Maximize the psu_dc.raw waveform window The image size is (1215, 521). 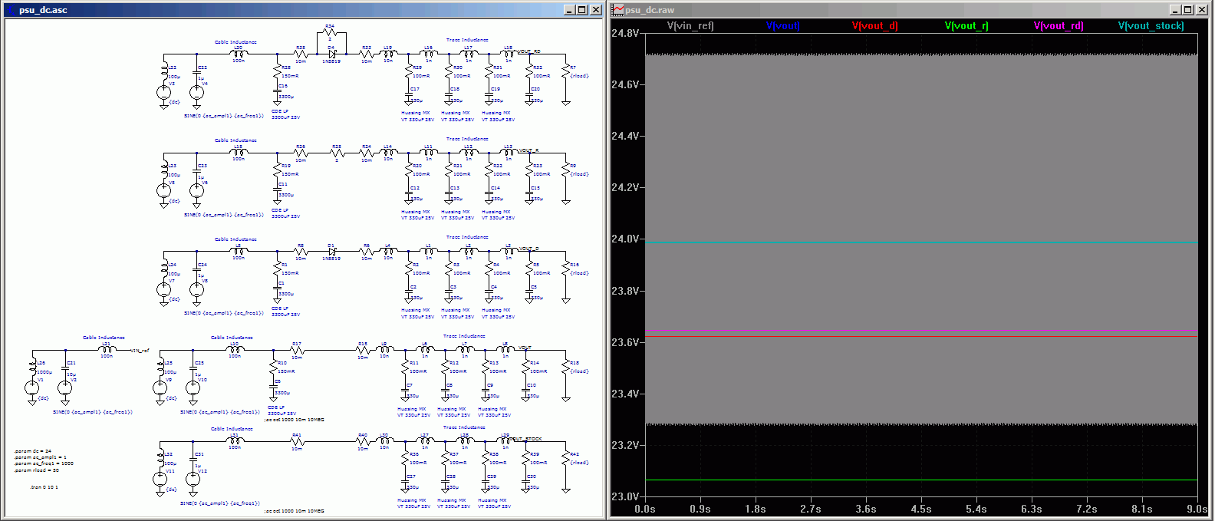coord(1188,10)
